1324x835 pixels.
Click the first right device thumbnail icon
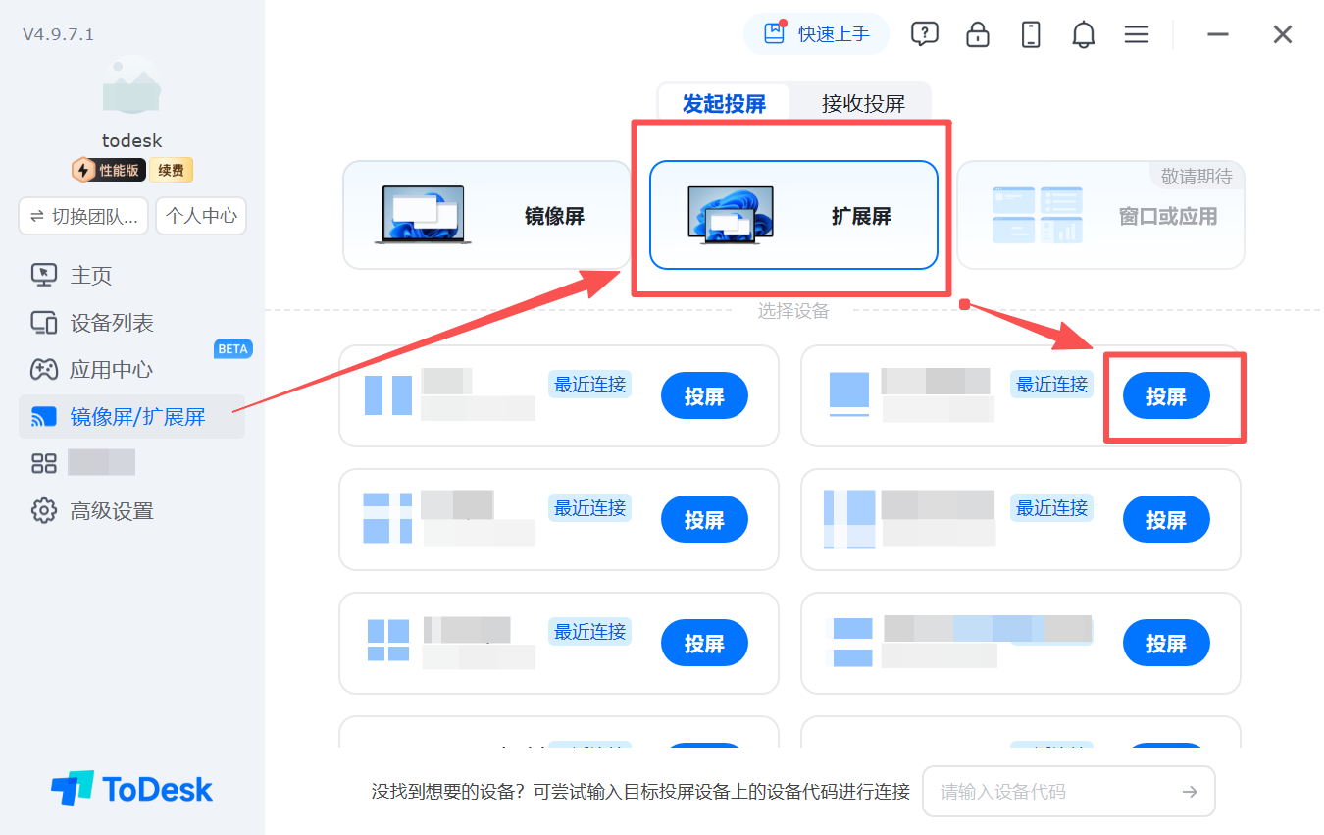(x=849, y=395)
